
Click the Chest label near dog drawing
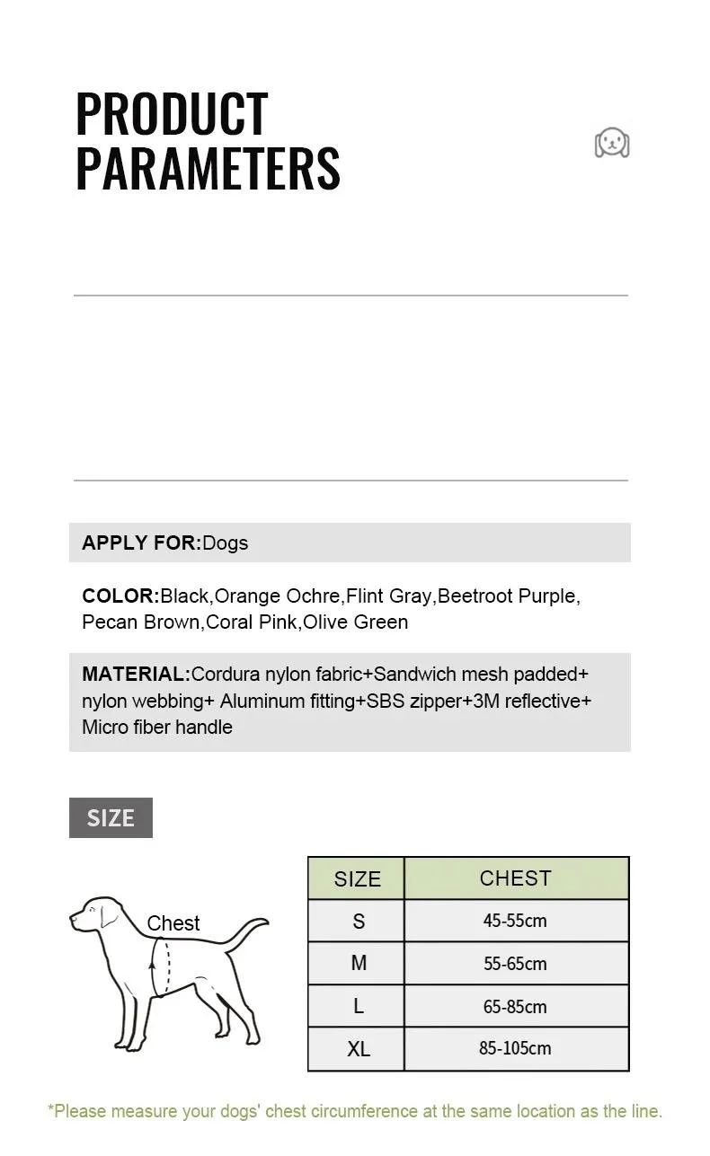(173, 923)
